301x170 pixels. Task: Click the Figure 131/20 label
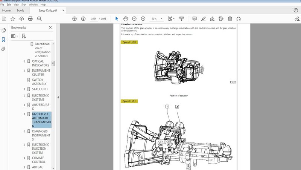pyautogui.click(x=129, y=42)
